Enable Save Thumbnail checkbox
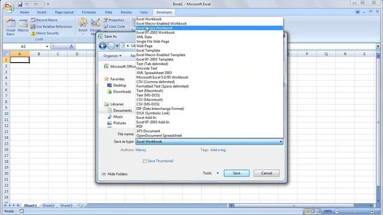Screen dimensions: 383x215 click(145, 161)
